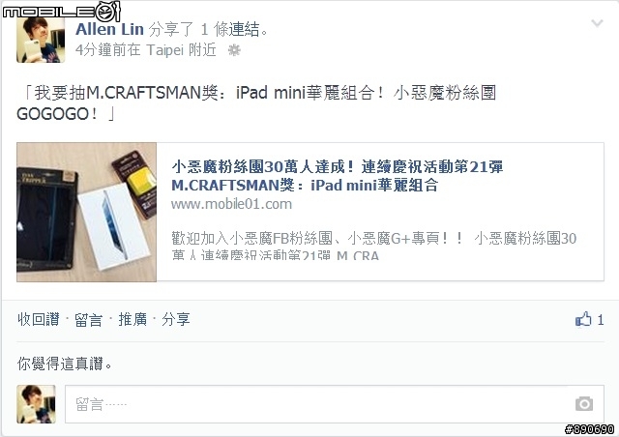Click the privacy gear icon beside Taipei
Image resolution: width=619 pixels, height=437 pixels.
point(234,50)
